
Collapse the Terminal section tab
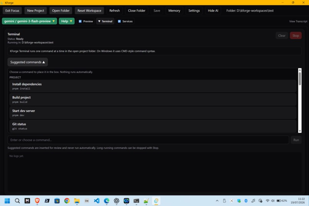(105, 21)
